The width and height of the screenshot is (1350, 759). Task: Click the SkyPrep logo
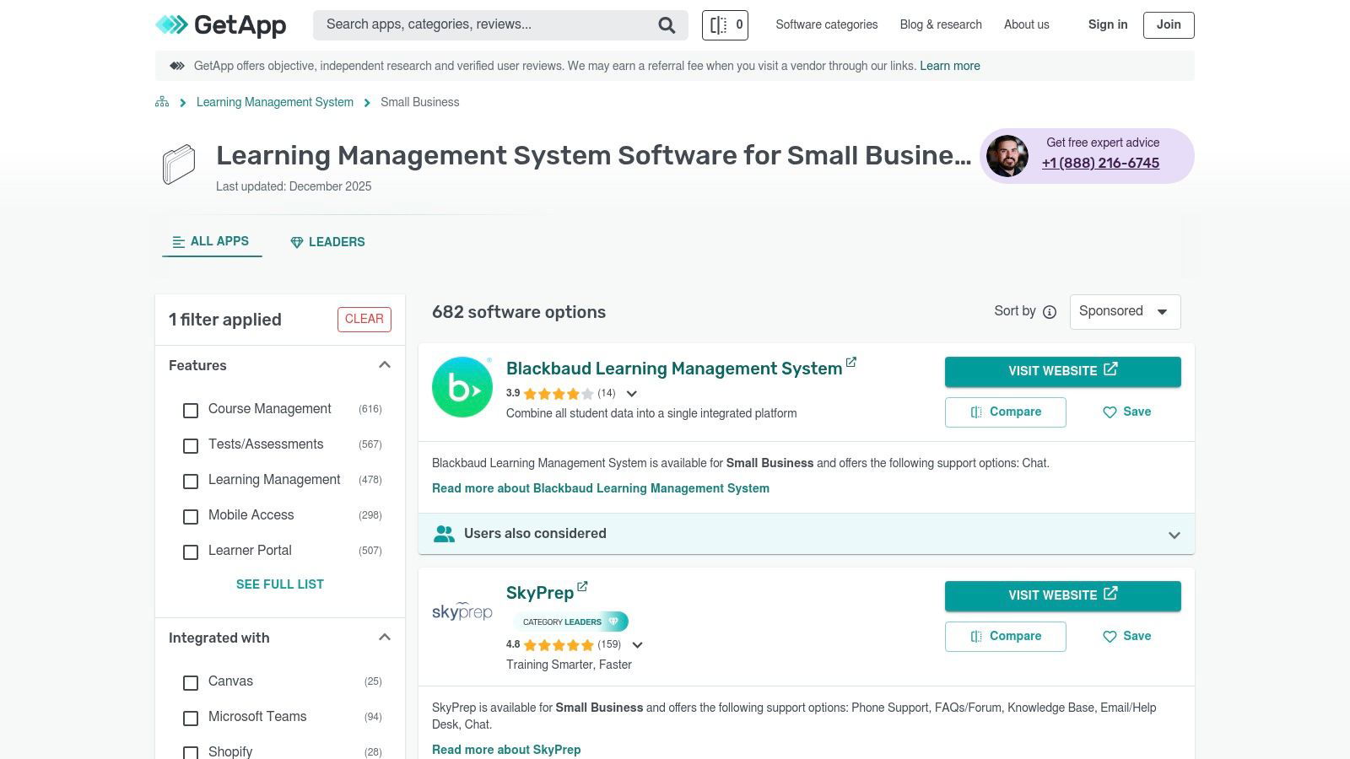pyautogui.click(x=462, y=611)
